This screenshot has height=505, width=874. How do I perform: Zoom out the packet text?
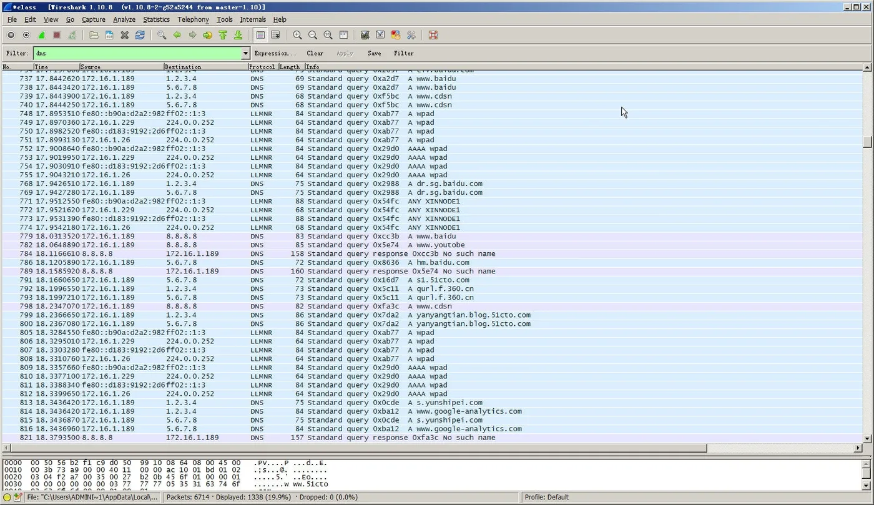(x=313, y=36)
